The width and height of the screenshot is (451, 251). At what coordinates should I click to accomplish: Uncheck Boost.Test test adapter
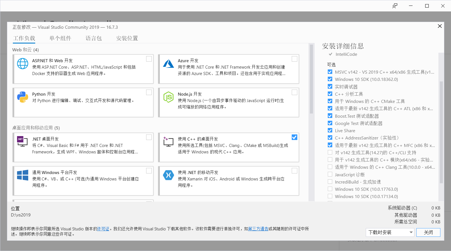pos(330,116)
